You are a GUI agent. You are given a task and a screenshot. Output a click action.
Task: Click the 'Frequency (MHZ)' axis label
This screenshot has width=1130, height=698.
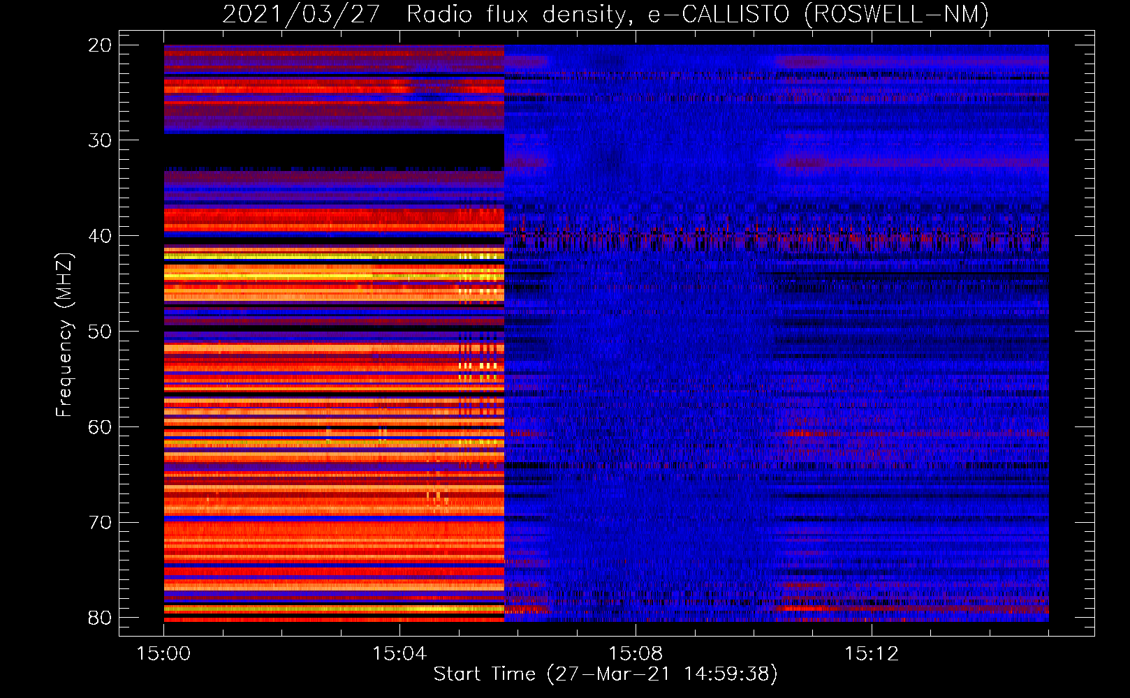(64, 336)
